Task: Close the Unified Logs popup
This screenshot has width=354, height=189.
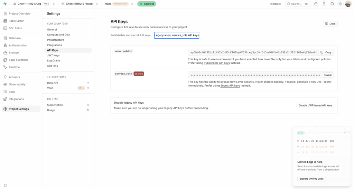Action: pyautogui.click(x=345, y=132)
